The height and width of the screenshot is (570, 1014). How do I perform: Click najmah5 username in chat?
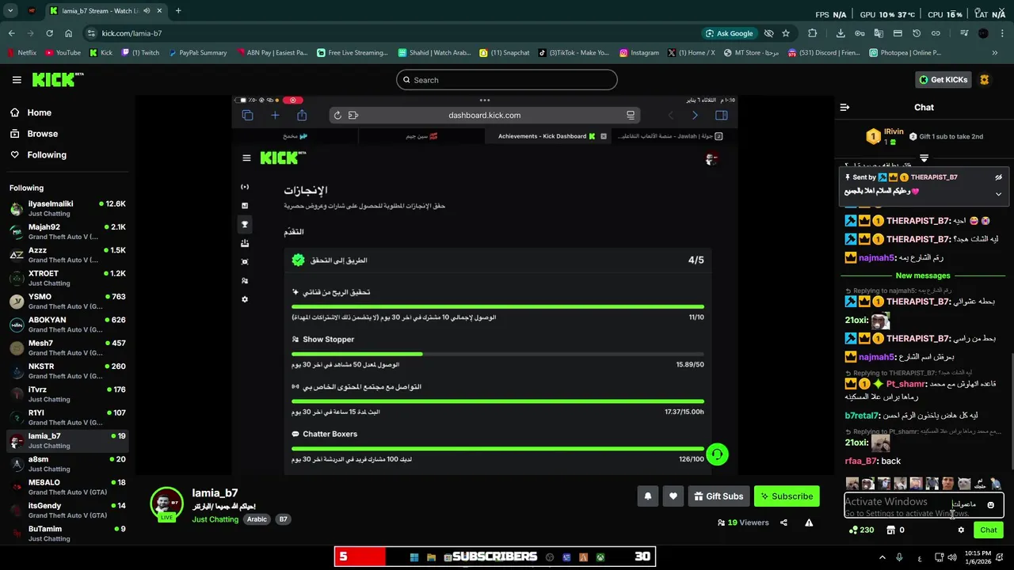tap(876, 257)
